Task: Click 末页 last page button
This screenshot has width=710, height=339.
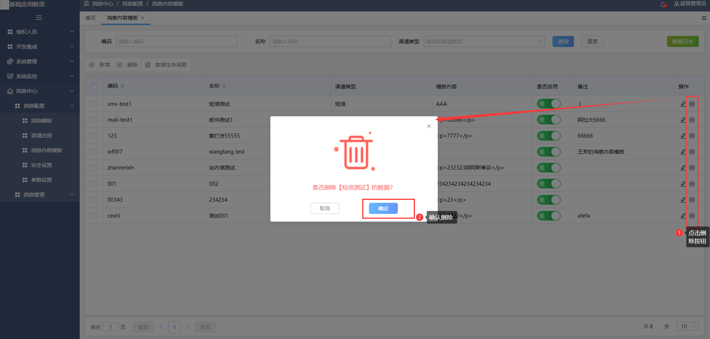Action: tap(205, 327)
